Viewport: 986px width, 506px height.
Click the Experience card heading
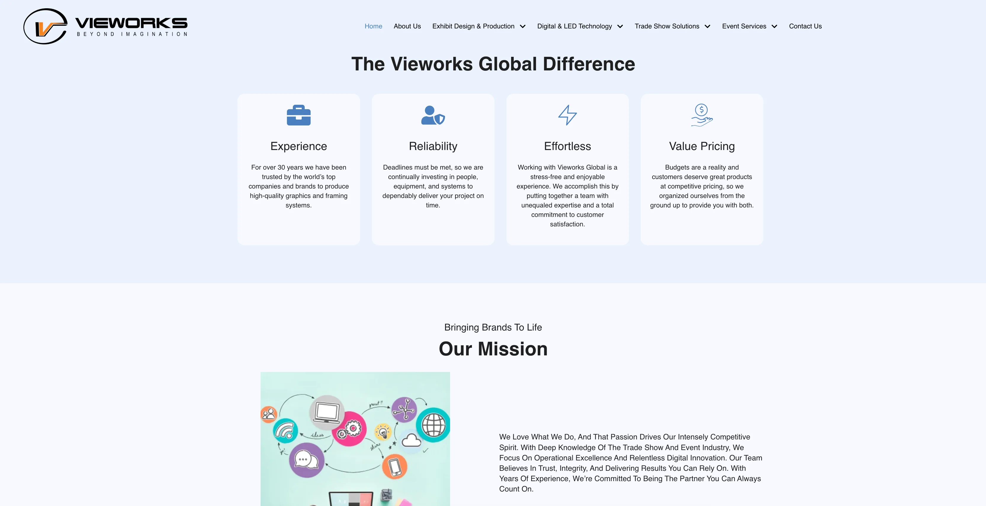coord(298,146)
